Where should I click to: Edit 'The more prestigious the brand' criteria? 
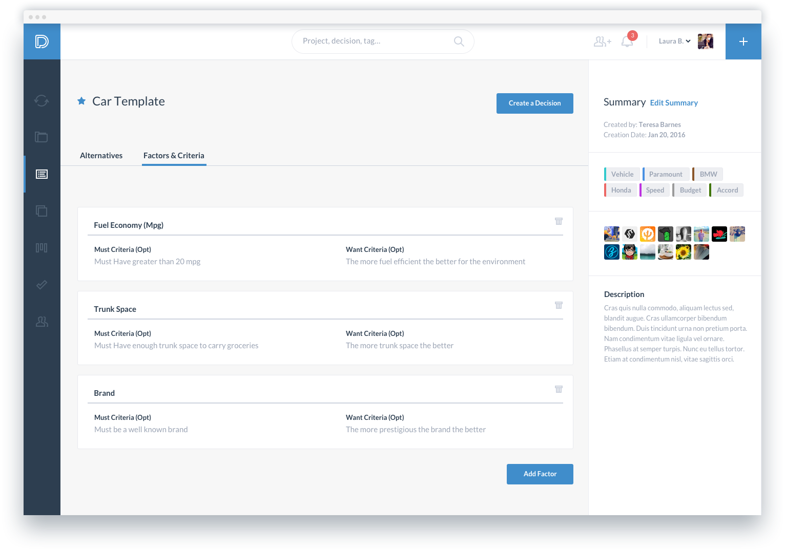(x=416, y=430)
